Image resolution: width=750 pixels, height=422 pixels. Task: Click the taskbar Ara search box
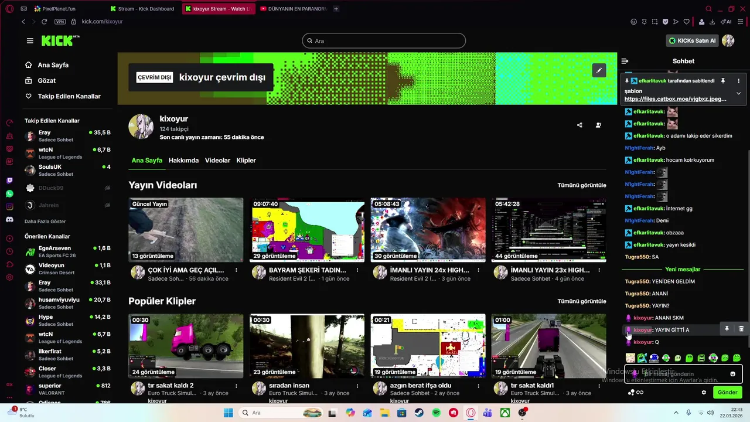click(281, 413)
